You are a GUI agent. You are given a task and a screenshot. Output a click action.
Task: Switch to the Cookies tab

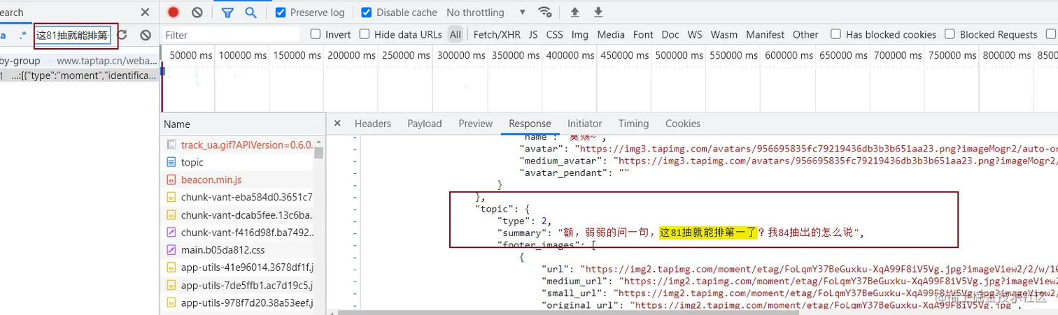tap(683, 124)
